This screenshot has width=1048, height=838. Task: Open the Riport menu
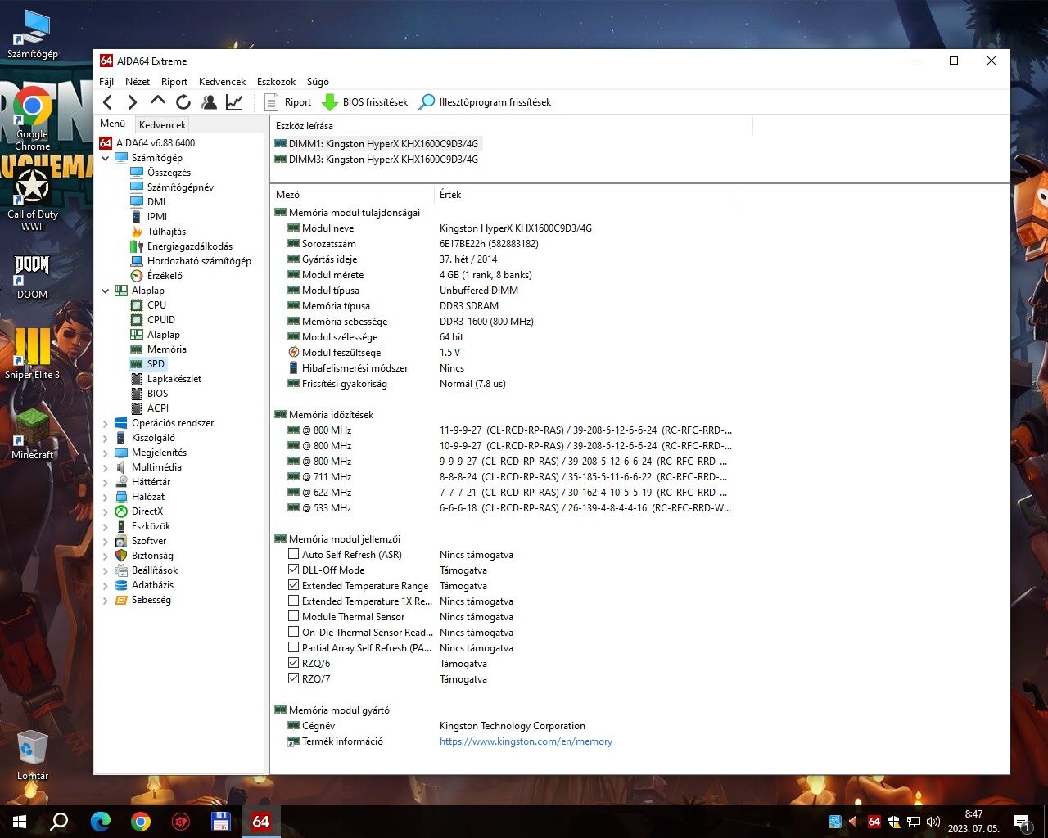coord(174,82)
